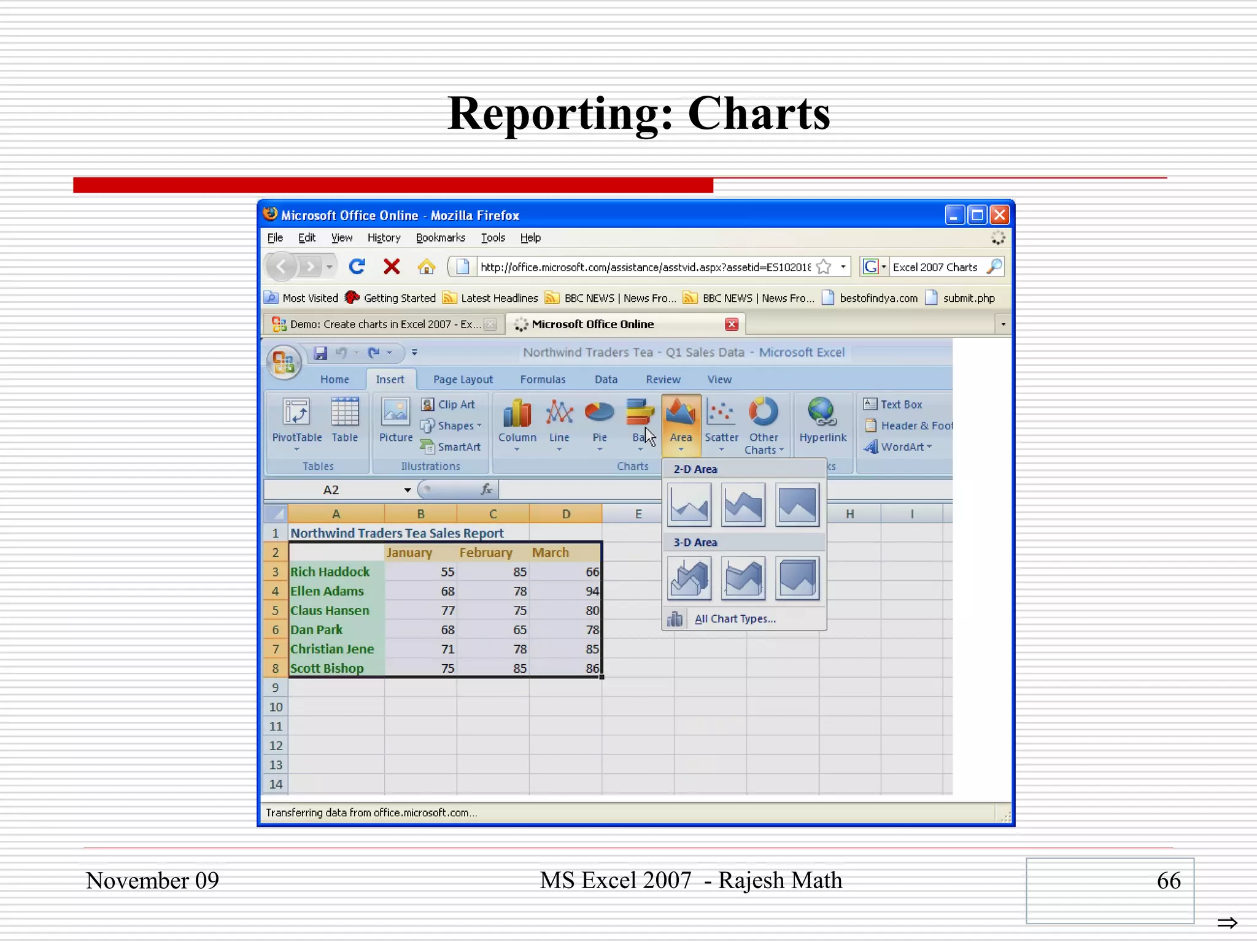
Task: Stop loading with the red X icon
Action: coord(392,266)
